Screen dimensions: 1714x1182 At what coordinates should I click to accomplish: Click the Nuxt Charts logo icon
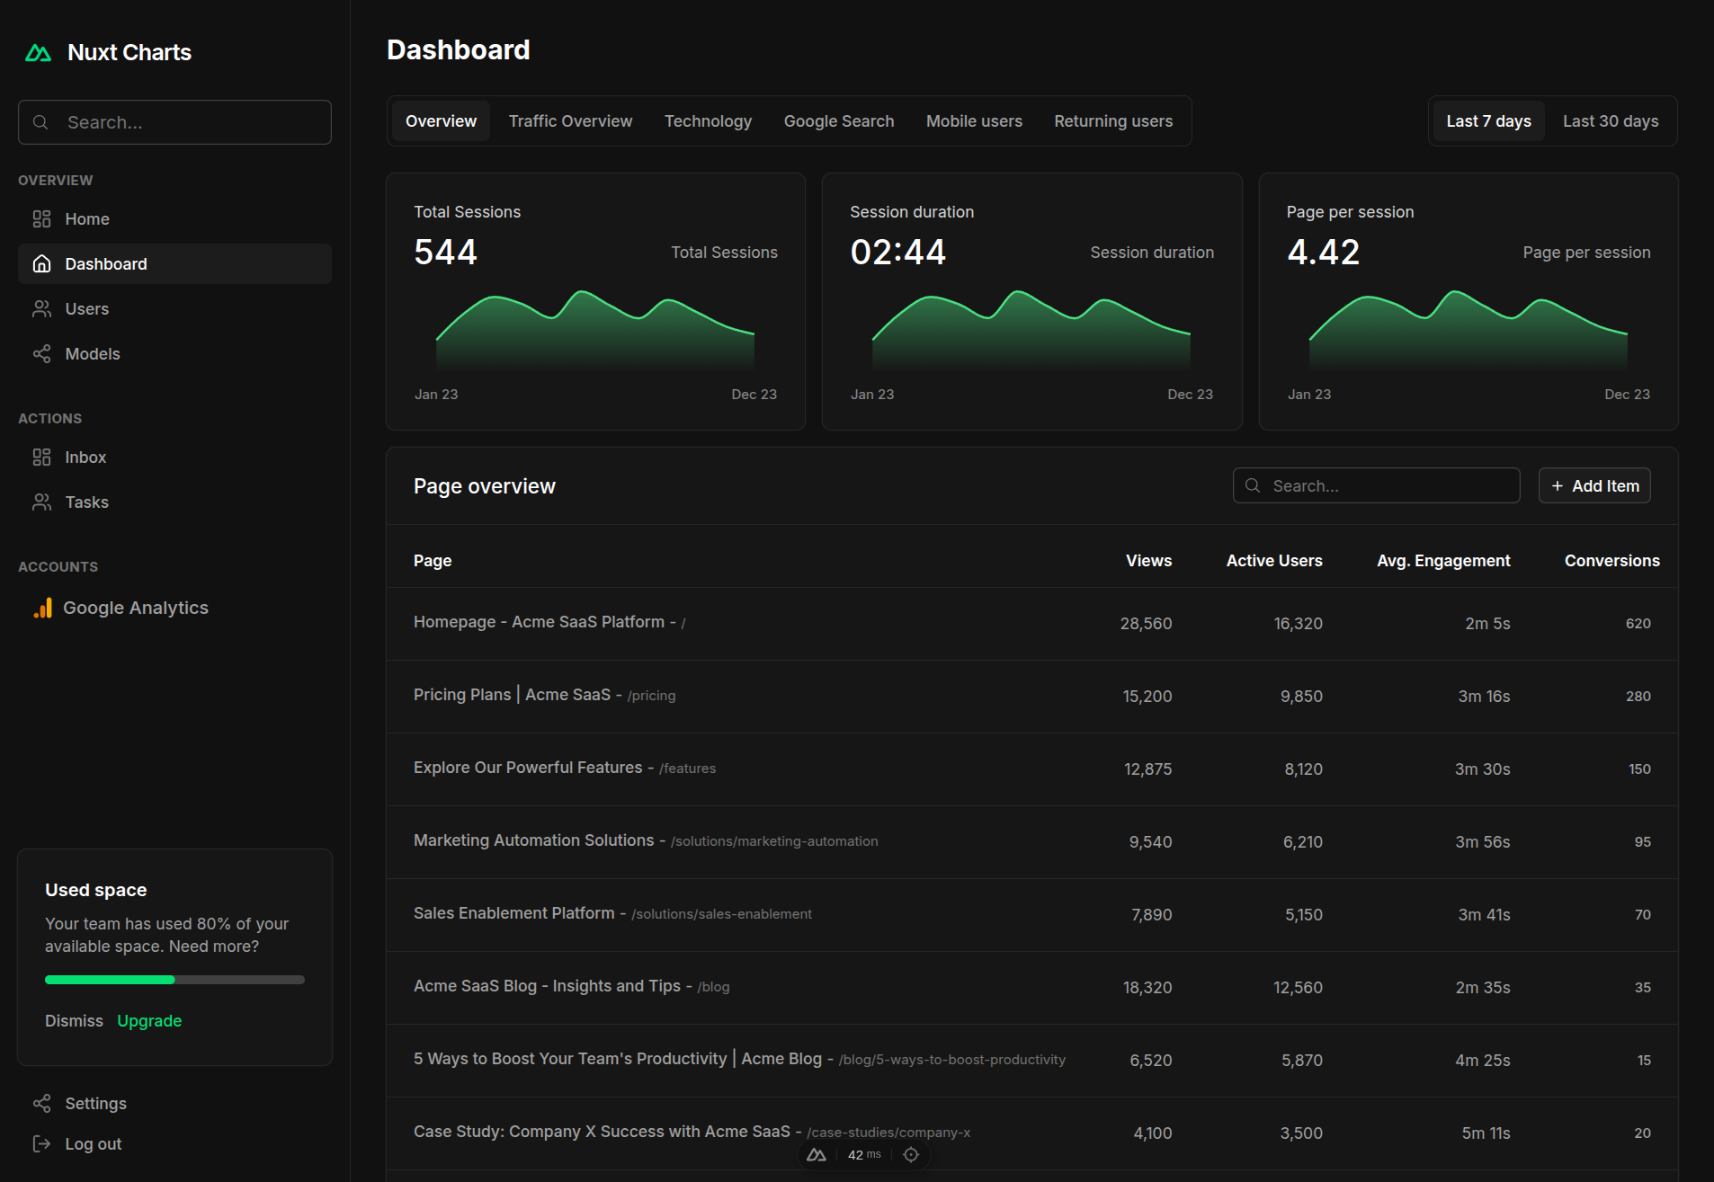point(38,53)
